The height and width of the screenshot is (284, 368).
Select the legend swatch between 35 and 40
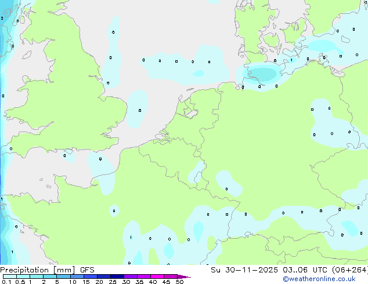click(143, 276)
